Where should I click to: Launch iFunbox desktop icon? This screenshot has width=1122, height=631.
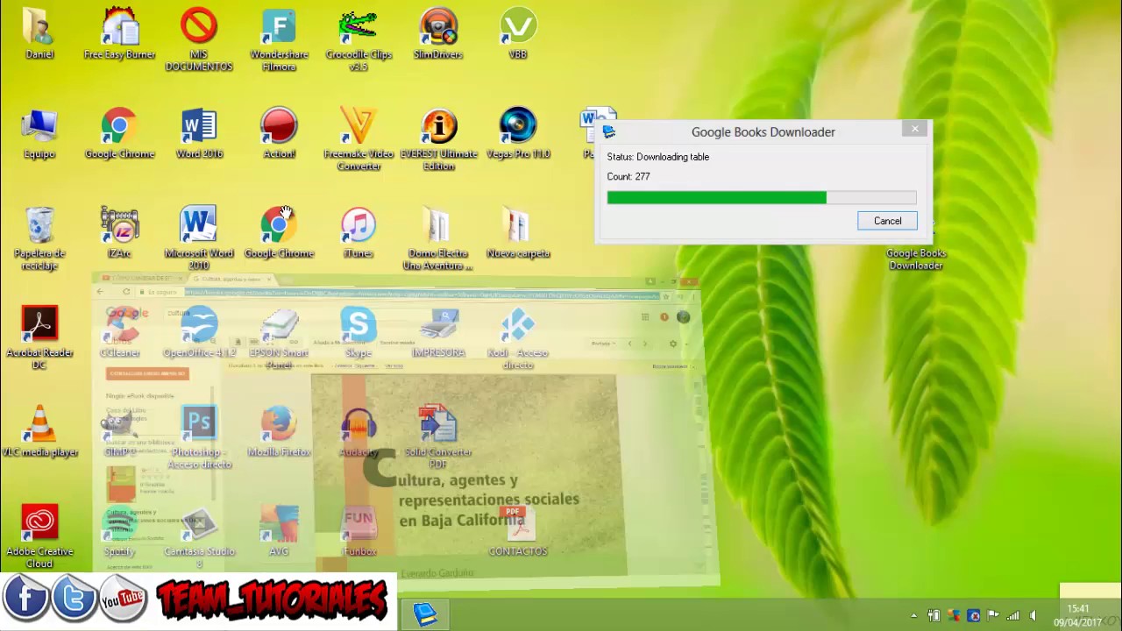tap(359, 530)
